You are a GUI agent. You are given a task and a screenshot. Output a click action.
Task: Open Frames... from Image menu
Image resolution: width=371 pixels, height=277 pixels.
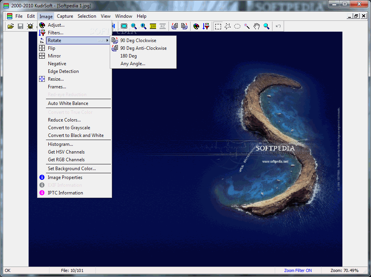(75, 87)
